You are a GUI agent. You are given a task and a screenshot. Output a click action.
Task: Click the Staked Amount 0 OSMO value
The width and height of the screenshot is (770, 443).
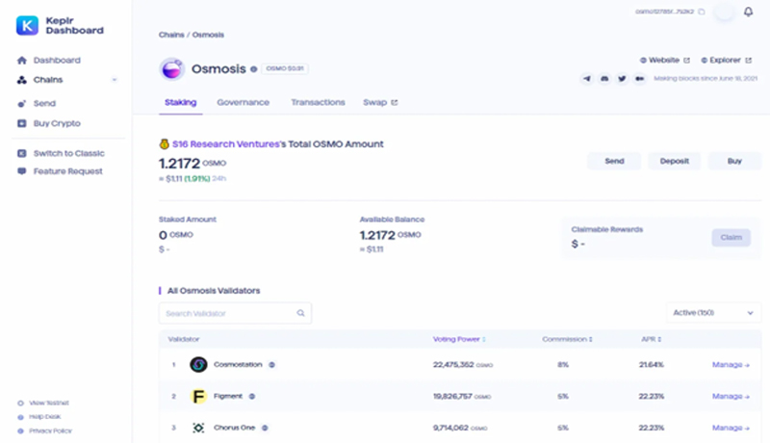tap(176, 235)
